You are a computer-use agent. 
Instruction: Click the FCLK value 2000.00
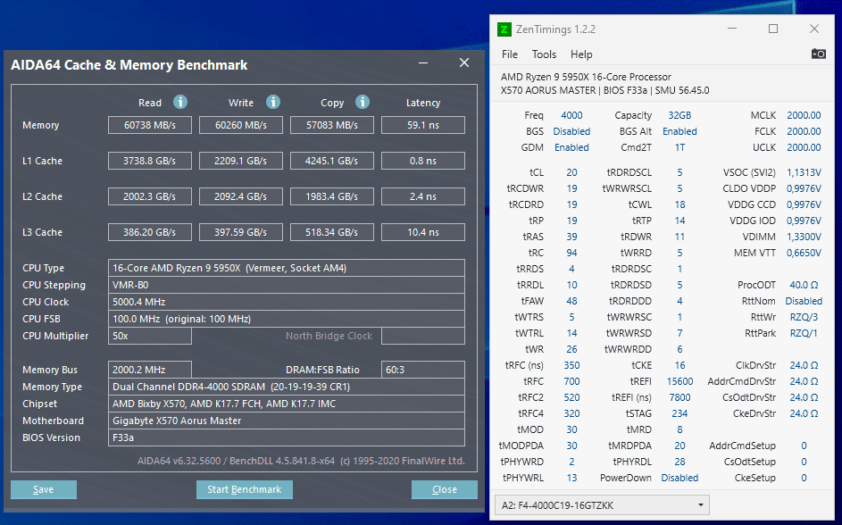[804, 131]
